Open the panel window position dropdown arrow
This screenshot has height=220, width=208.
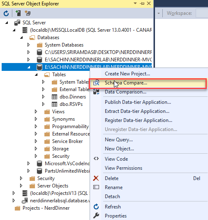point(135,3)
